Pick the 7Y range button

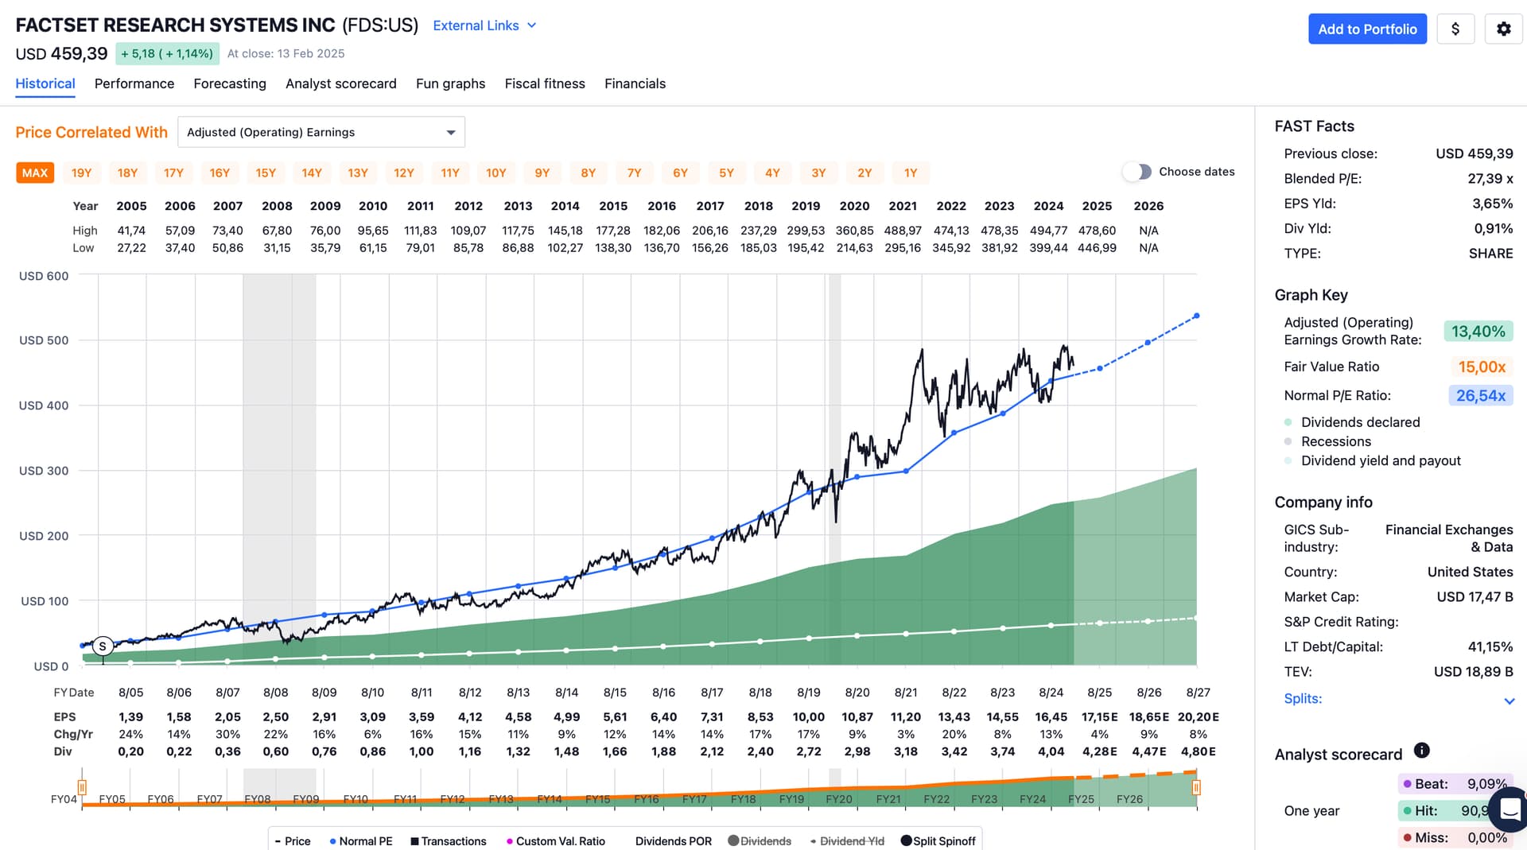tap(634, 173)
